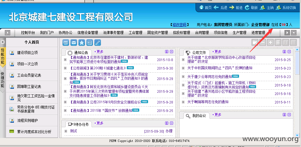Viewport: 301px width, 147px height.
Task: Click the vertical scrollbar down arrow
Action: (297, 135)
